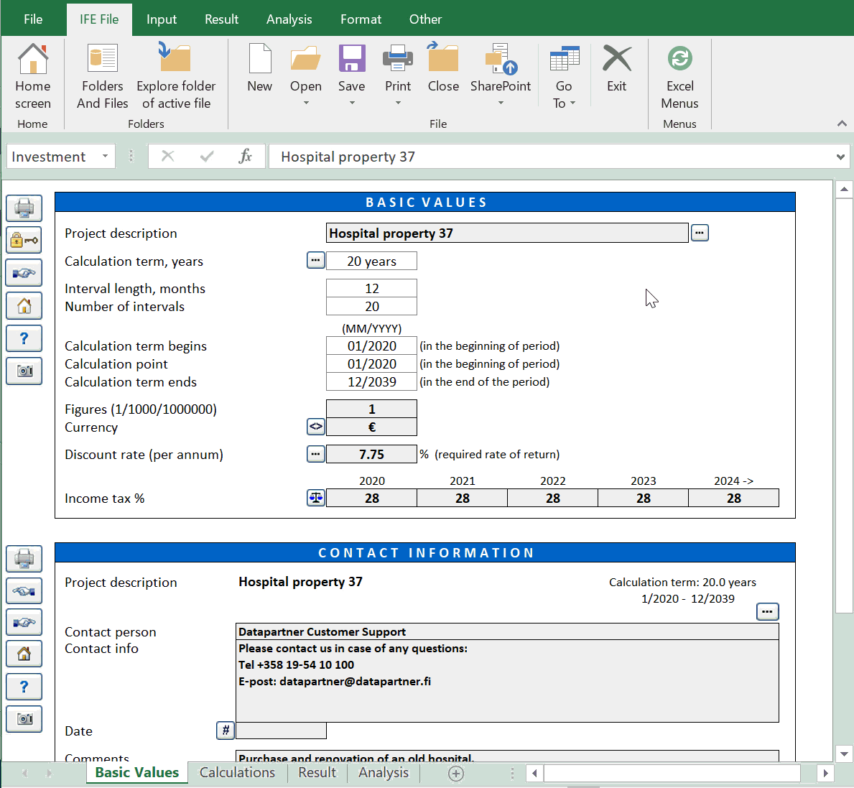Viewport: 854px width, 788px height.
Task: Click horizontal scrollbar right arrow
Action: 826,773
